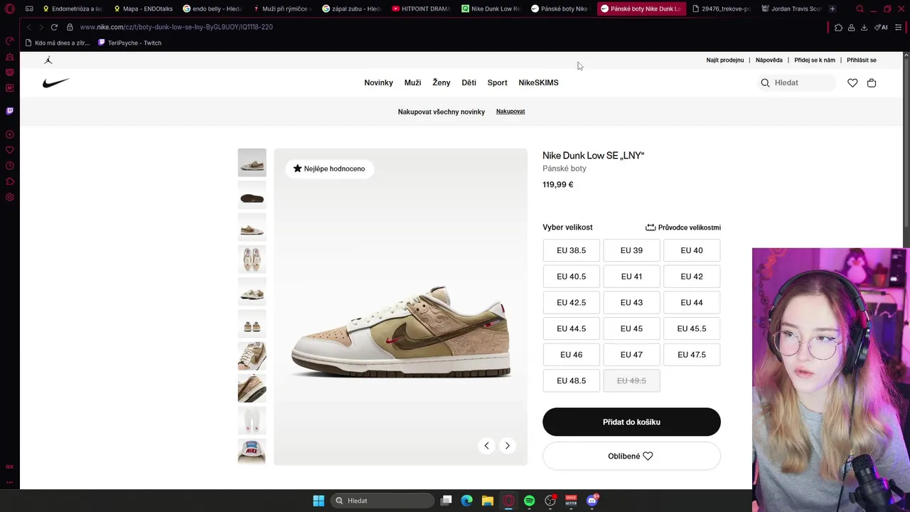
Task: Open the browser easy setup icon
Action: [x=899, y=27]
